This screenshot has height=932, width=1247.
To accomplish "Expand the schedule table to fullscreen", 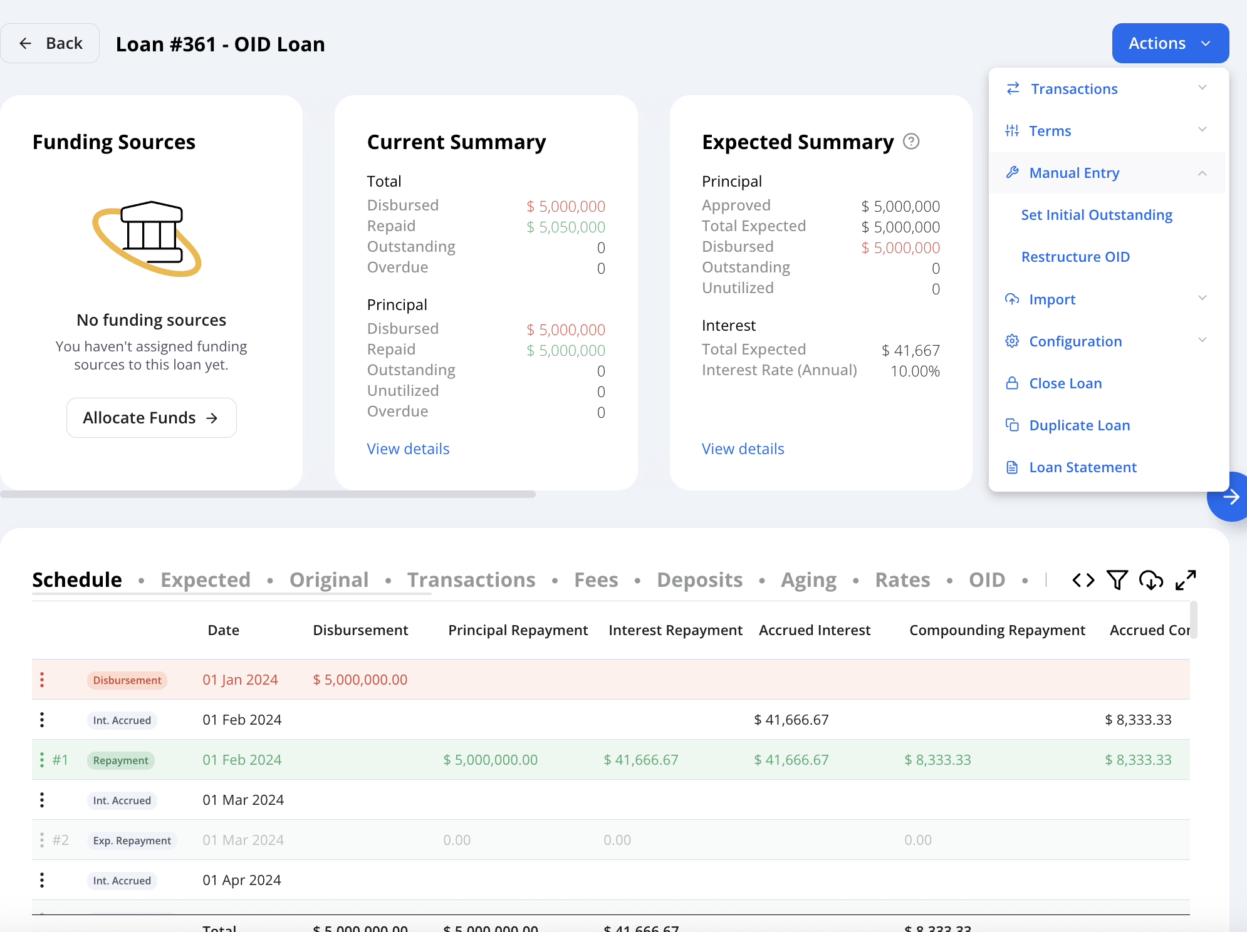I will tap(1186, 580).
